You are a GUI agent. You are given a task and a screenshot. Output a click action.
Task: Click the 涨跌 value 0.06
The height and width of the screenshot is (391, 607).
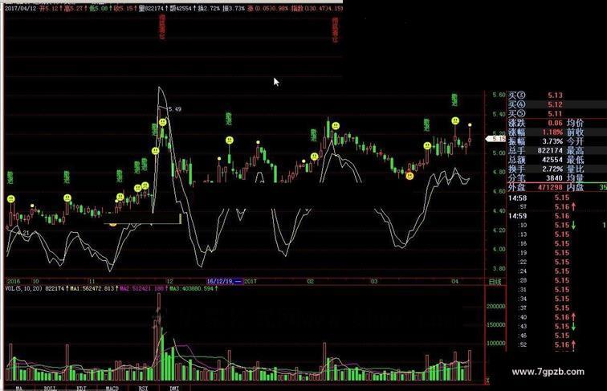click(x=555, y=123)
